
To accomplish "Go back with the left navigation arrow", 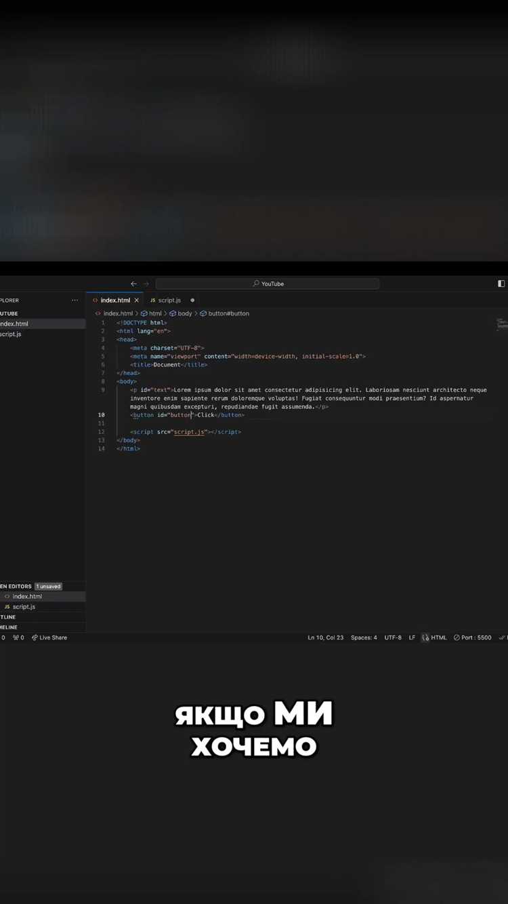I will 133,283.
